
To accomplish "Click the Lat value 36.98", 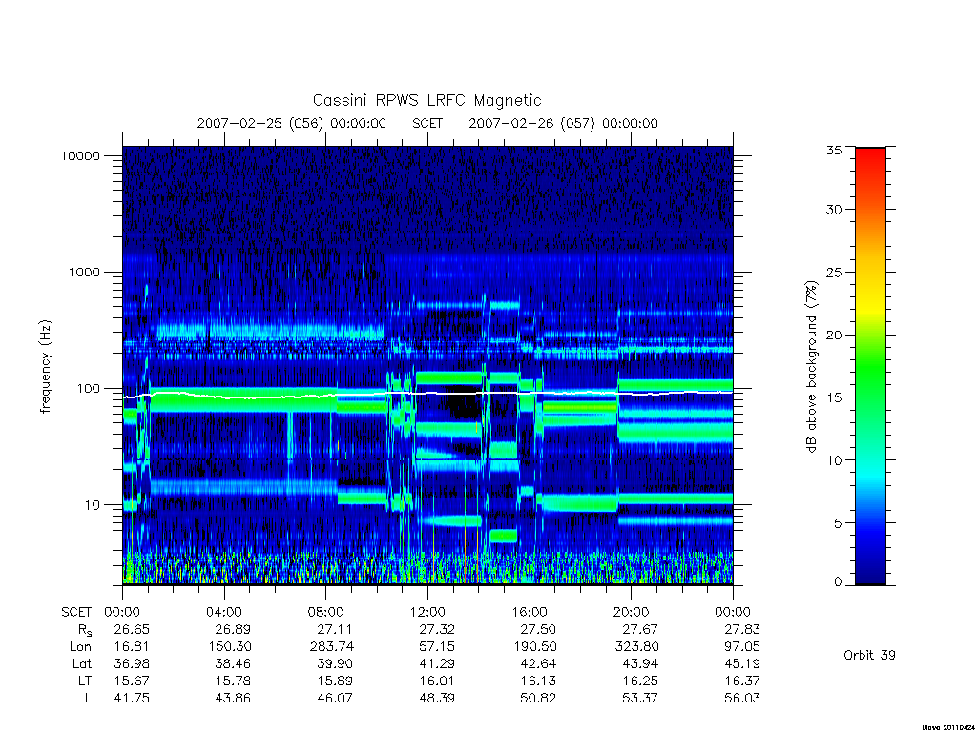I will click(x=132, y=663).
